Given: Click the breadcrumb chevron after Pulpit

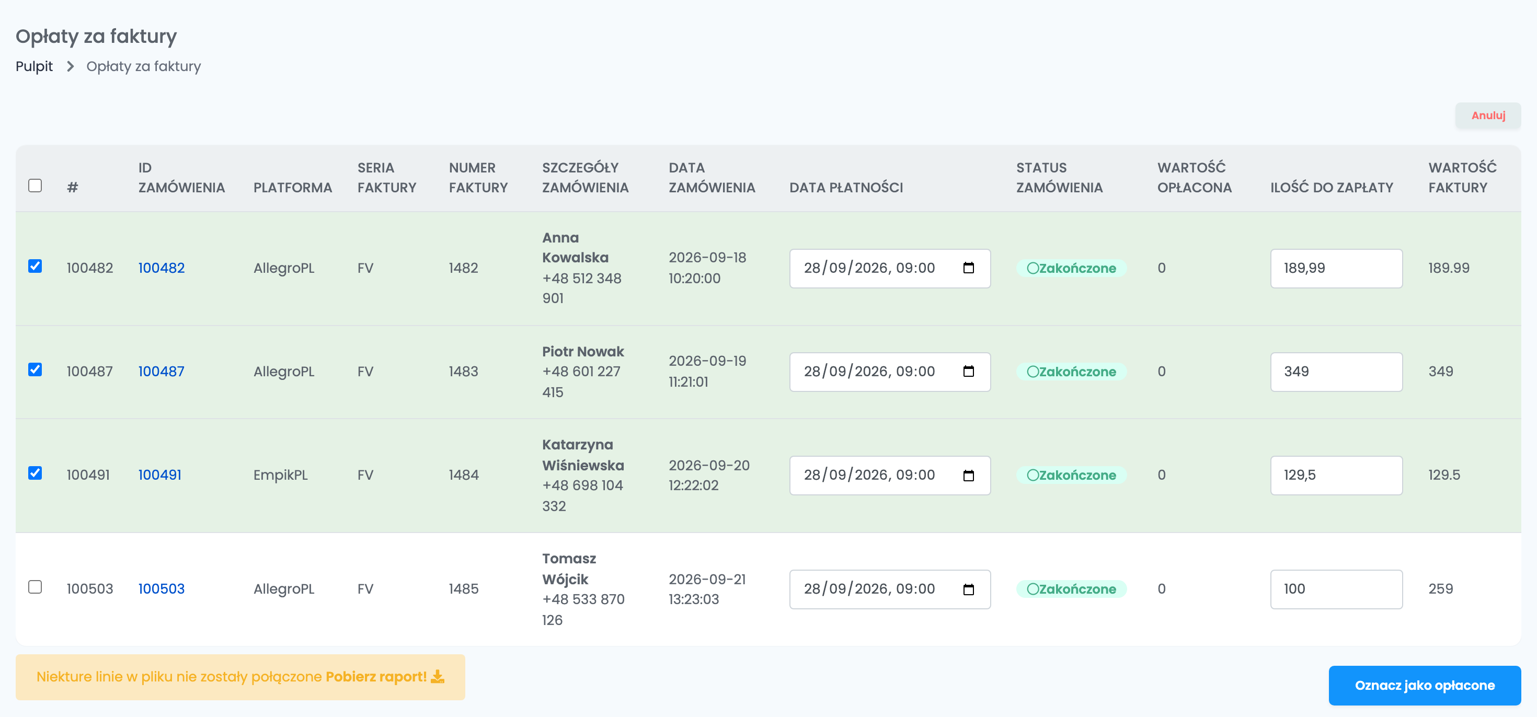Looking at the screenshot, I should pyautogui.click(x=70, y=66).
